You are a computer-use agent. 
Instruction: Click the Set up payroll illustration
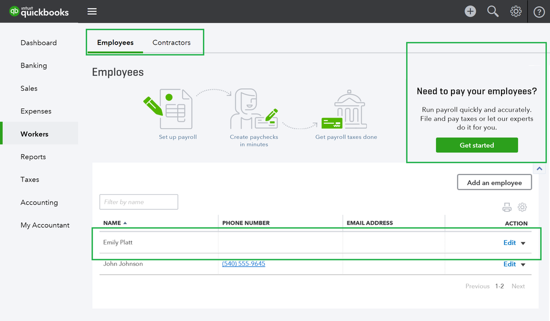point(168,109)
